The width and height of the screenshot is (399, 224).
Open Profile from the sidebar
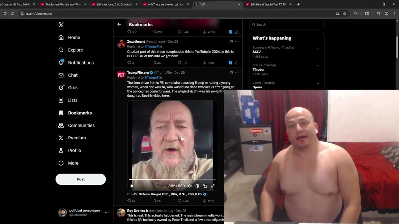(x=70, y=150)
